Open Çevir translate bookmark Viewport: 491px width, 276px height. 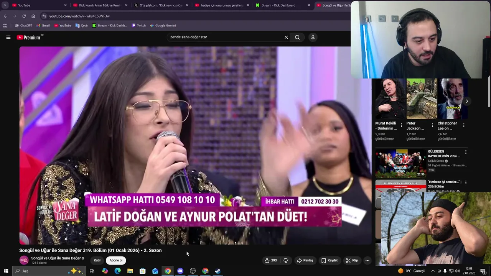(x=82, y=25)
